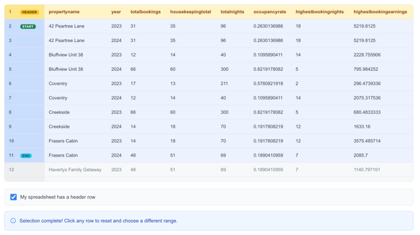Click row number 6
The width and height of the screenshot is (420, 235).
coord(10,83)
